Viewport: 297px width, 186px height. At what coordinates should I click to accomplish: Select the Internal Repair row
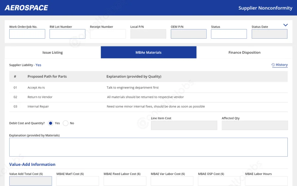coord(38,107)
